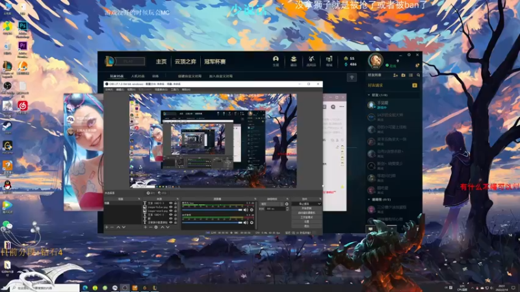Switch to 云顶之弈 tab in League client

(185, 62)
